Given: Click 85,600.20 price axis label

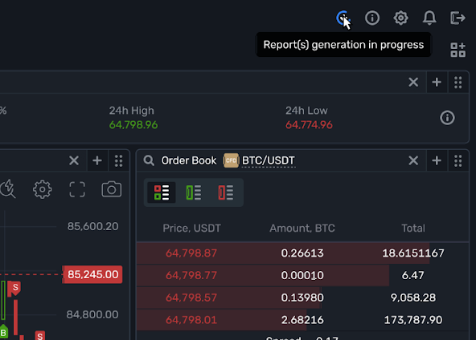Looking at the screenshot, I should [x=93, y=226].
